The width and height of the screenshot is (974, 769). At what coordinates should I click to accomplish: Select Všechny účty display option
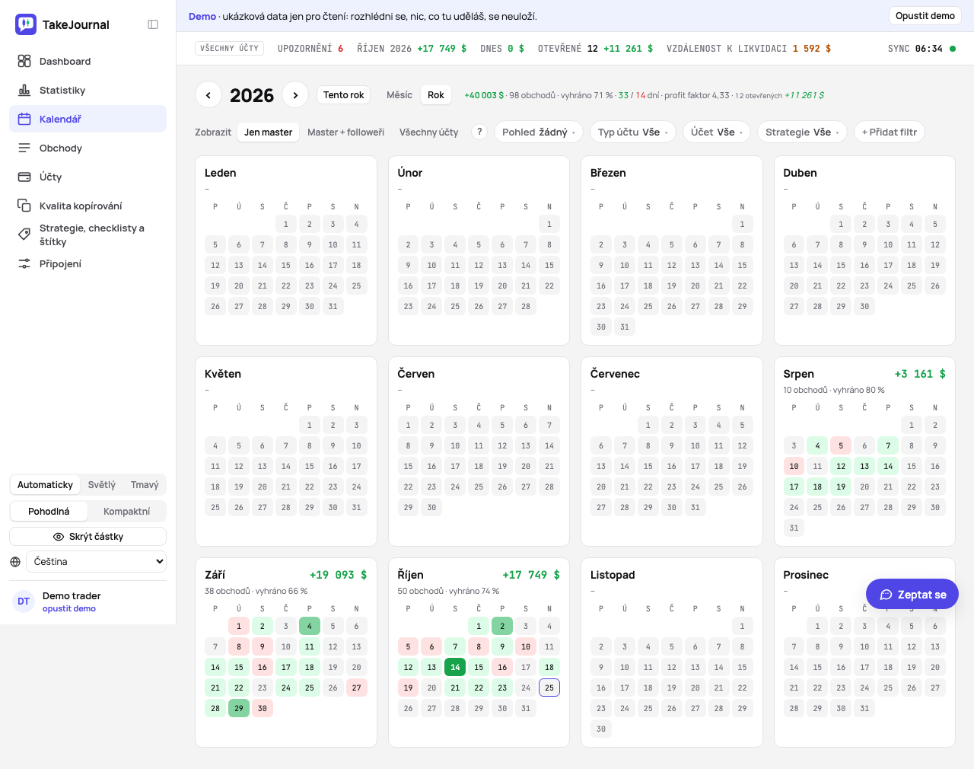pyautogui.click(x=429, y=132)
